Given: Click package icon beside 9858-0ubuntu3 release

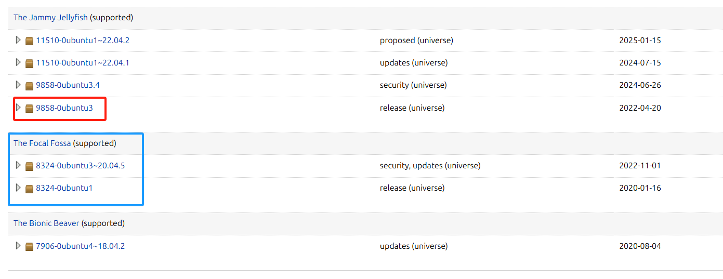Looking at the screenshot, I should point(30,108).
